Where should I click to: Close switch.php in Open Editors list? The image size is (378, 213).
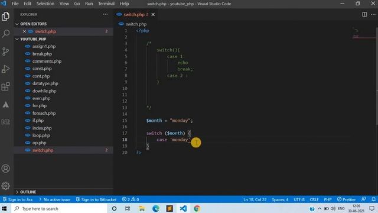[24, 31]
